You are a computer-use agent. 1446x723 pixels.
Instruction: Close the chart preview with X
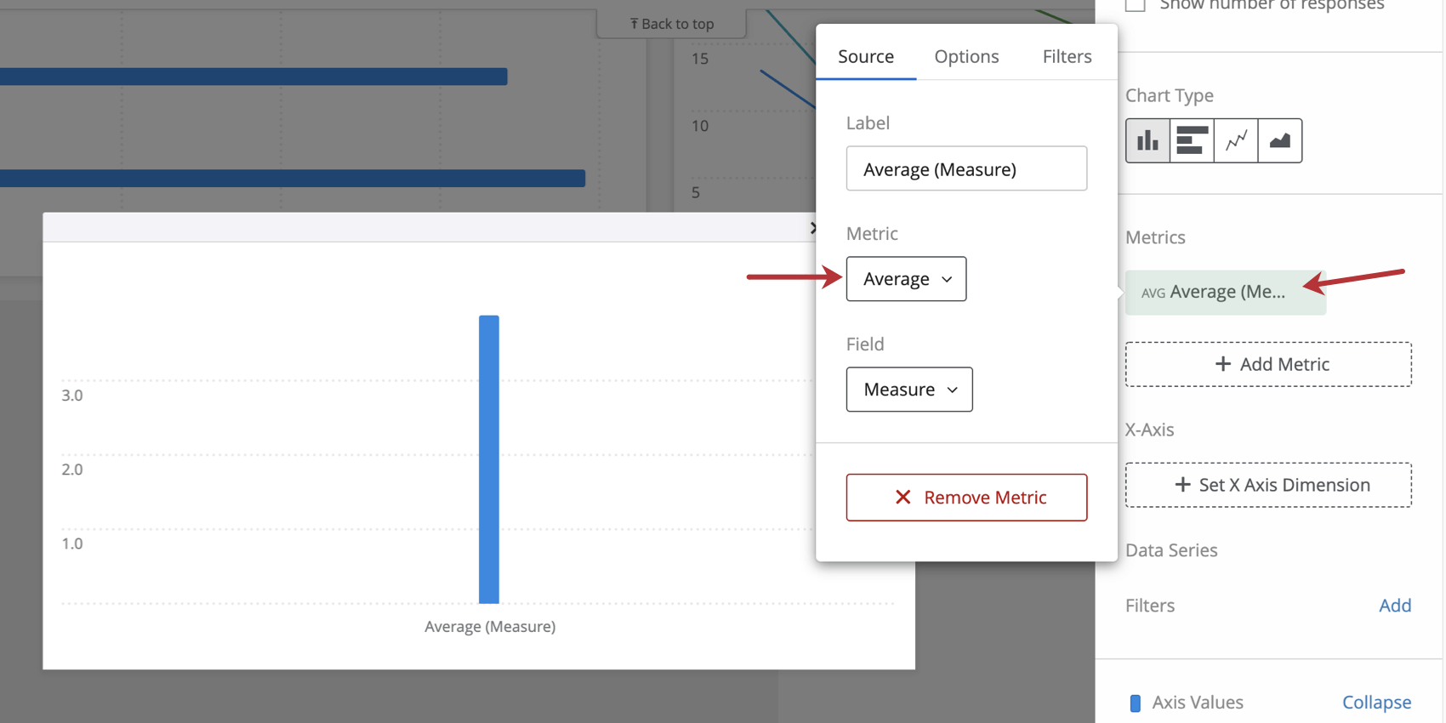[814, 228]
